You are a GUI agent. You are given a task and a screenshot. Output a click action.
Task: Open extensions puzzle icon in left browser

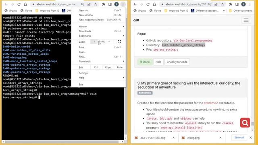pos(104,4)
